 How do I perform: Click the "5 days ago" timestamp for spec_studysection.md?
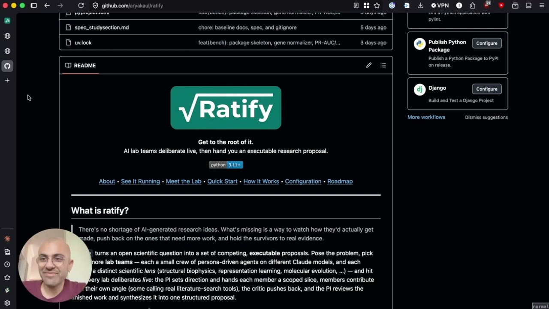[373, 27]
